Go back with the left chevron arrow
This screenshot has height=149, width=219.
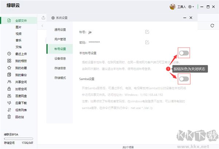click(x=42, y=26)
